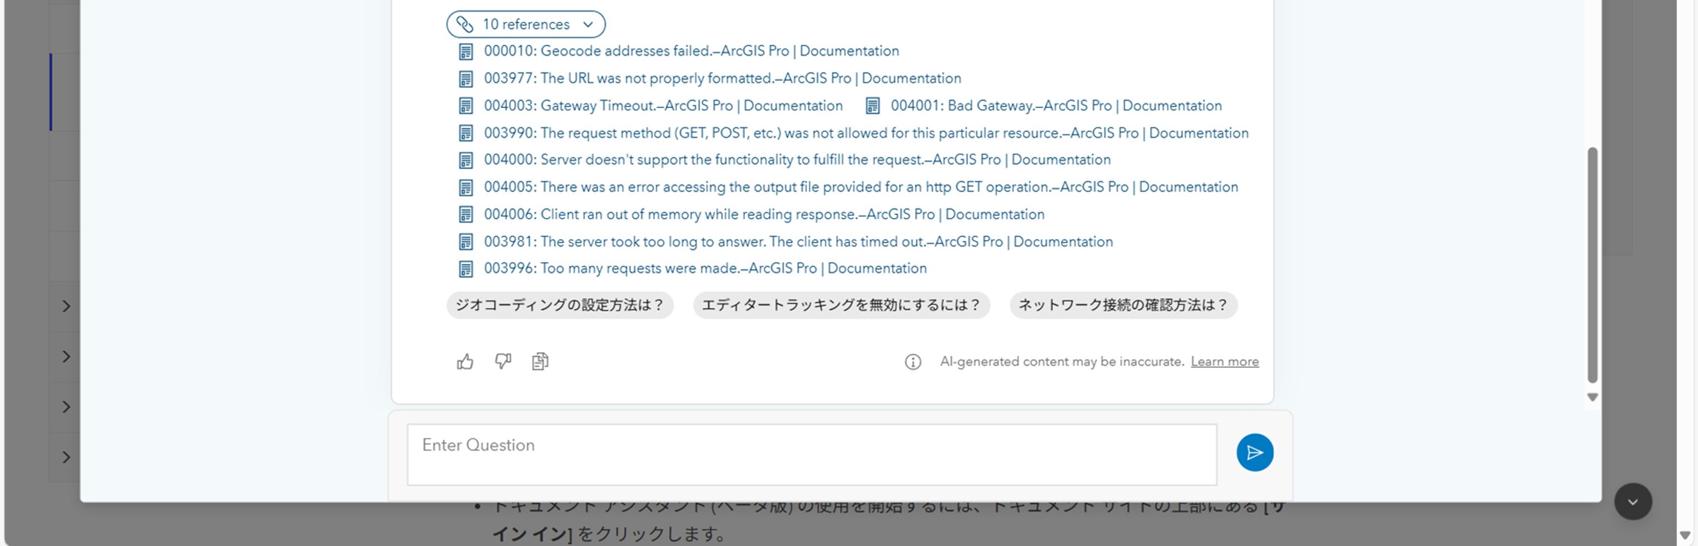The image size is (1698, 546).
Task: Open 000010 Geocode addresses failed reference
Action: click(x=691, y=51)
